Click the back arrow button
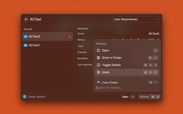Screen dimensions: 183x114 coord(26,19)
